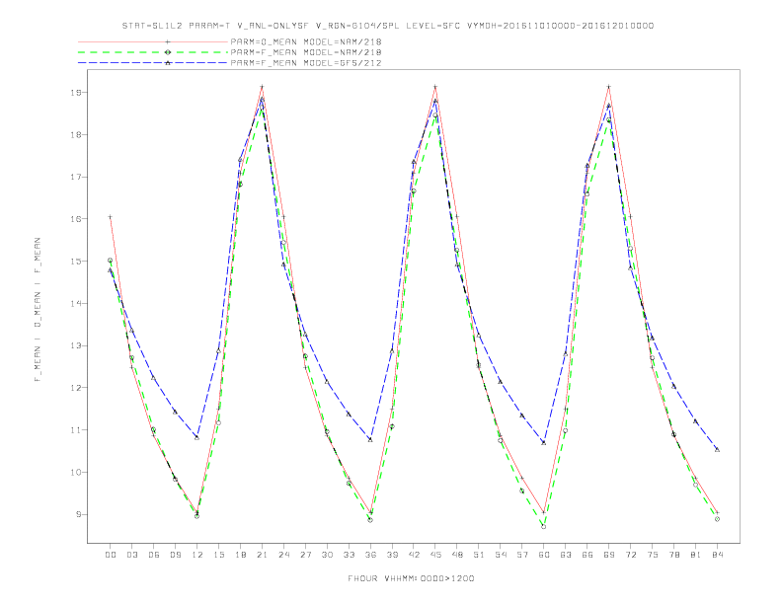
Task: Click x-axis tick label 39
Action: tap(392, 555)
